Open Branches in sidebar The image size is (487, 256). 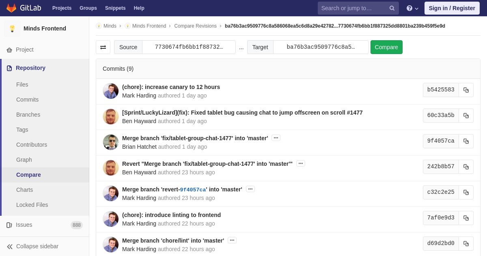point(28,115)
